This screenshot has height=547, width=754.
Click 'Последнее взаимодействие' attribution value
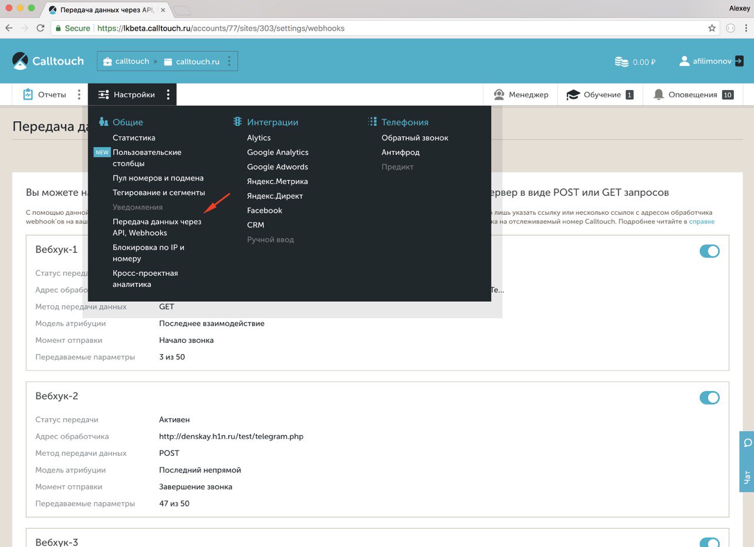pyautogui.click(x=211, y=323)
